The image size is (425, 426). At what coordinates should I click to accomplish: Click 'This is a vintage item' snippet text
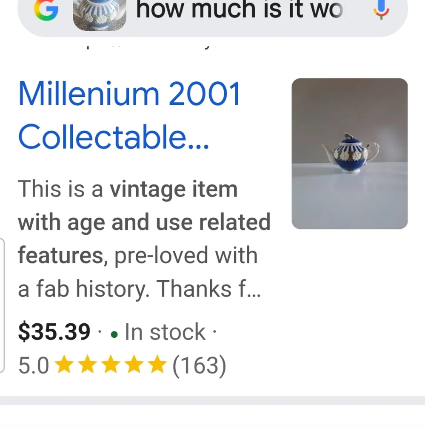128,189
